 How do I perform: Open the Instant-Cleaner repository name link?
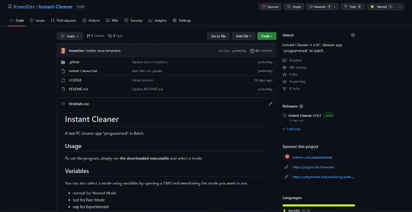(x=56, y=7)
